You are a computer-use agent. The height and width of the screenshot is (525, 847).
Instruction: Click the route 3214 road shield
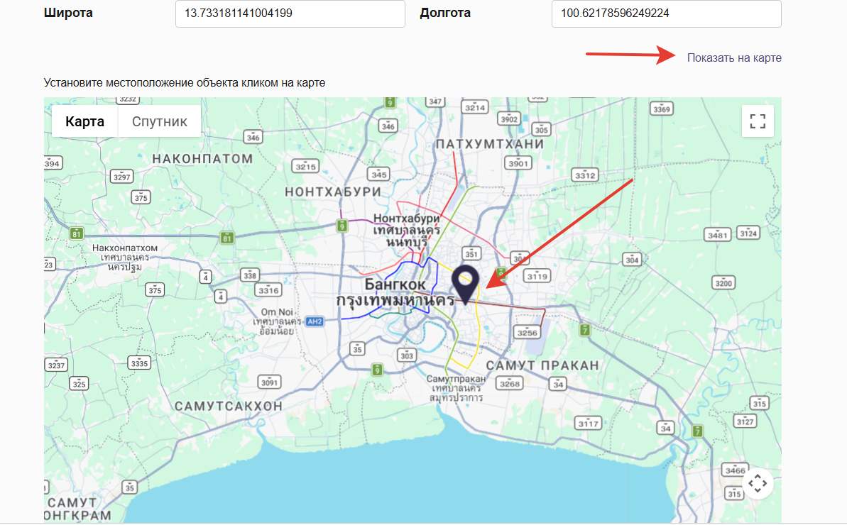(475, 107)
